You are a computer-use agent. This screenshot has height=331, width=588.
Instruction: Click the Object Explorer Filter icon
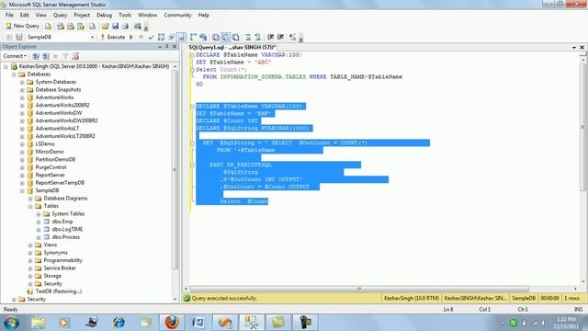point(65,56)
